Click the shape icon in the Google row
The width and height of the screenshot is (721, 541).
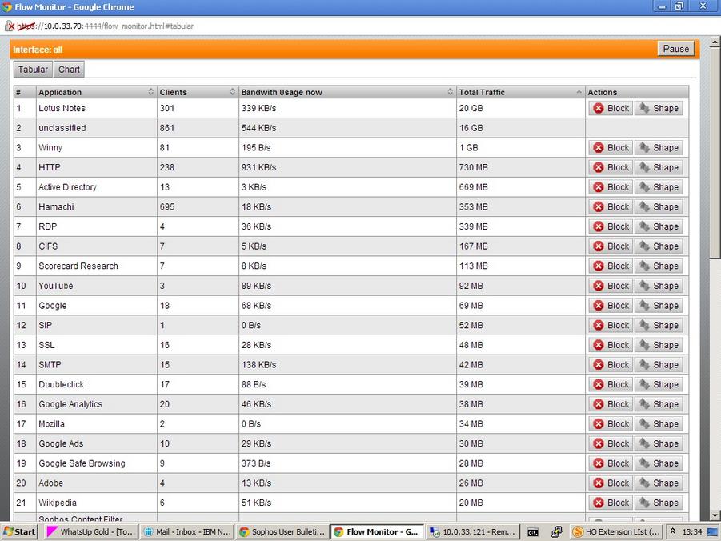point(645,305)
